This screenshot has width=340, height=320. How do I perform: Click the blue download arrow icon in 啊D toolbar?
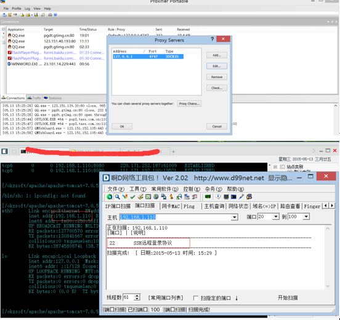(218, 197)
